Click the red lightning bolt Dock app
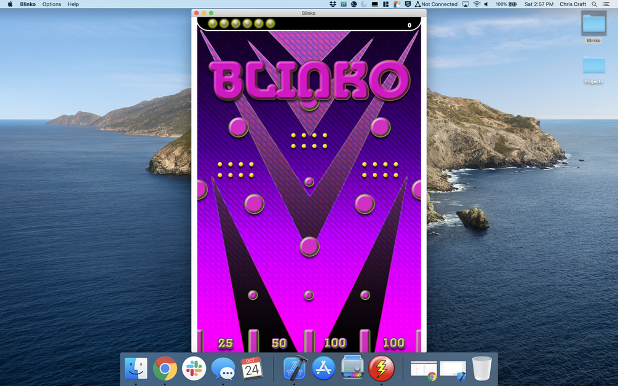Viewport: 618px width, 386px height. pos(381,368)
